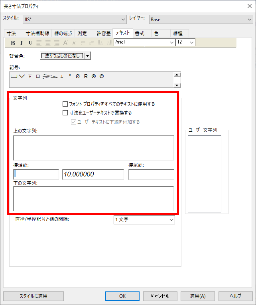The width and height of the screenshot is (256, 305).
Task: Click inside the 上の文字列 text area
Action: tap(94, 148)
